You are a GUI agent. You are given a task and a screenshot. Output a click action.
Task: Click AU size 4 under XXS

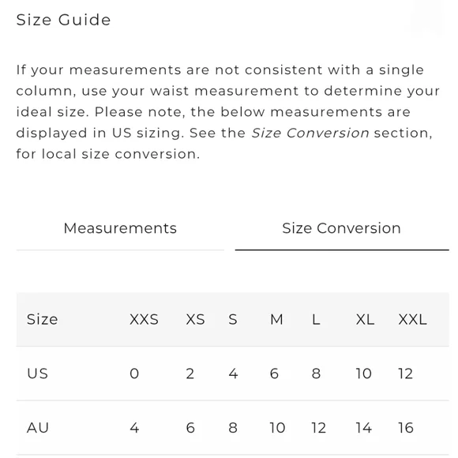coord(134,428)
